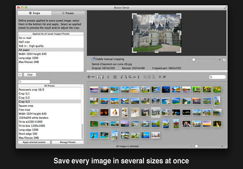This screenshot has height=169, width=243.
Task: Switch to the Single tab
Action: click(35, 13)
